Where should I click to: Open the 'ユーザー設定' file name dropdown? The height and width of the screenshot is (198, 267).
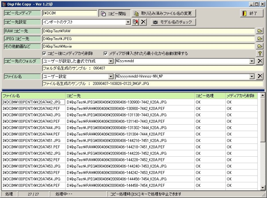tap(111, 76)
